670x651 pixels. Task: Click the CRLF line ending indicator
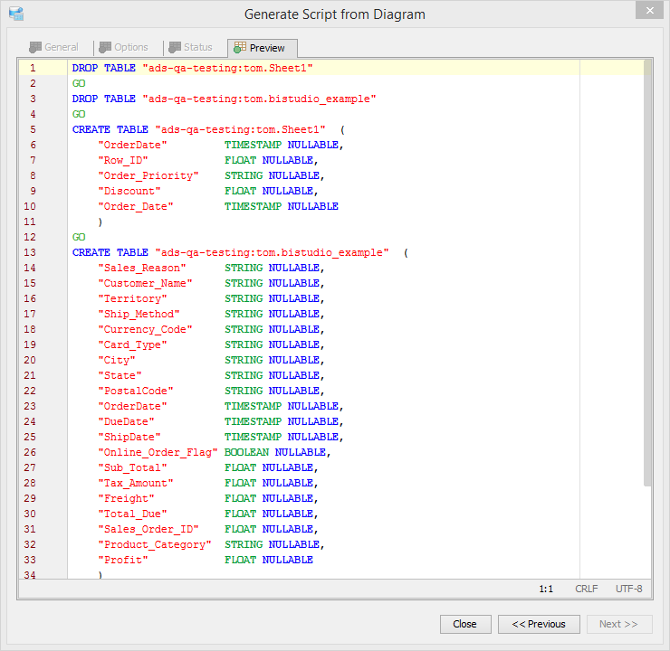587,590
